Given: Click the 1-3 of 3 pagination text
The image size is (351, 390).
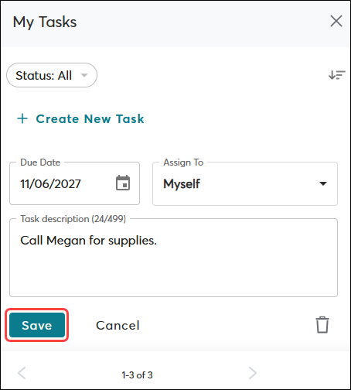Looking at the screenshot, I should click(x=137, y=375).
